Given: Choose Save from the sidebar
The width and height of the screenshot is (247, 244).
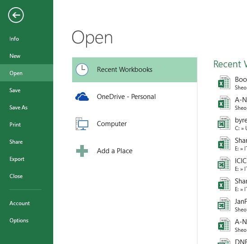Looking at the screenshot, I should pyautogui.click(x=15, y=90).
